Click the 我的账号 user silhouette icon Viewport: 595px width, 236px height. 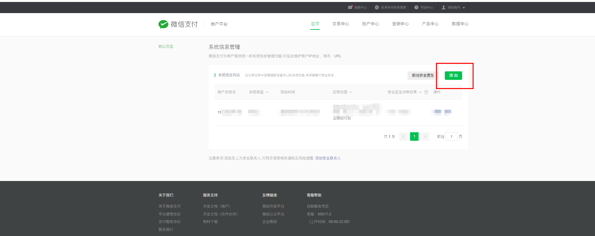[x=443, y=7]
